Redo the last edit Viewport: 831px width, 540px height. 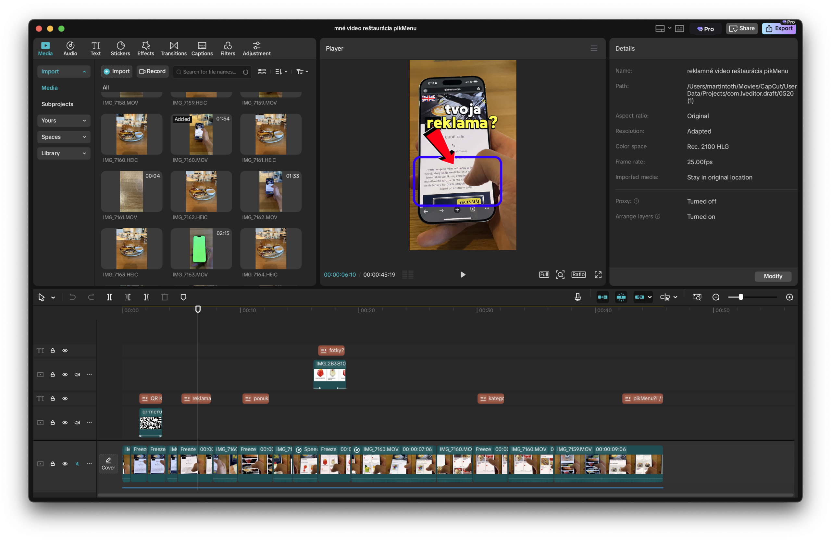91,297
